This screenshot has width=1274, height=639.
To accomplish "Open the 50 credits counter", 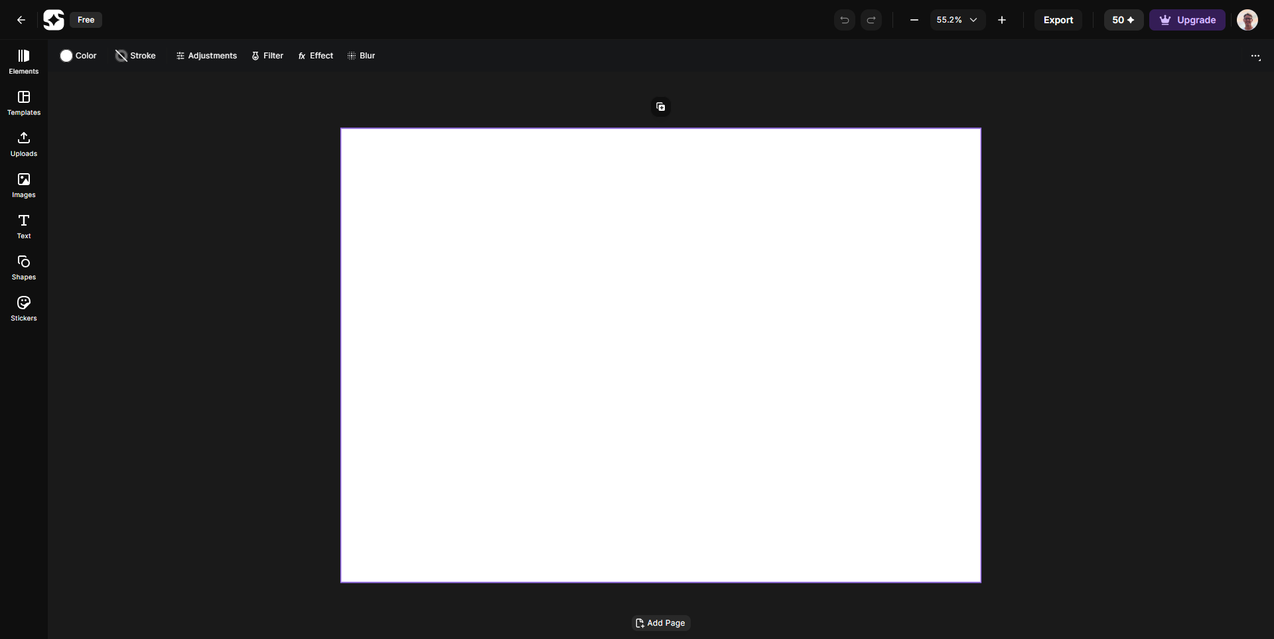I will pos(1123,20).
